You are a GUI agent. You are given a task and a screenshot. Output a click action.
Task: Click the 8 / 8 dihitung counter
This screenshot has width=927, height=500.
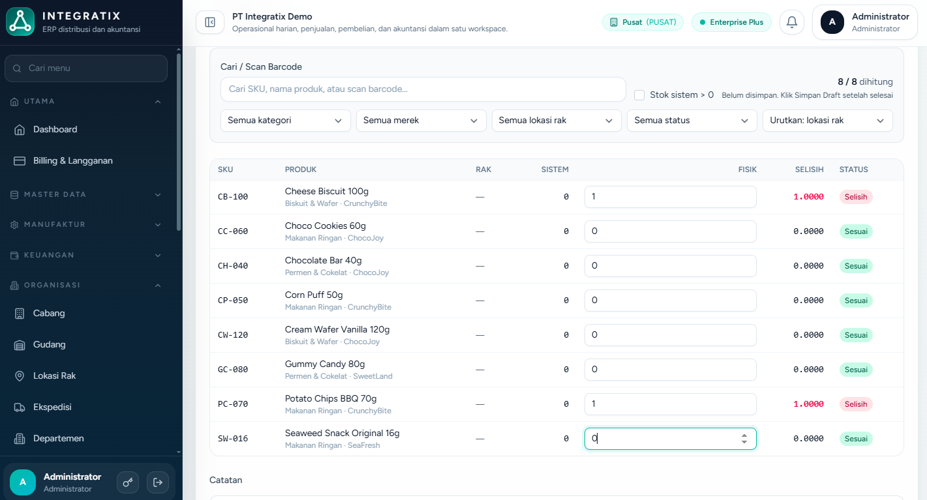tap(865, 82)
